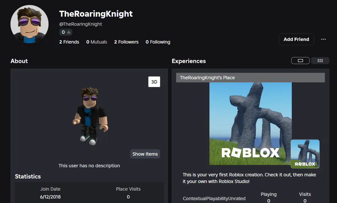Click the experience description text
337x203 pixels.
249,178
